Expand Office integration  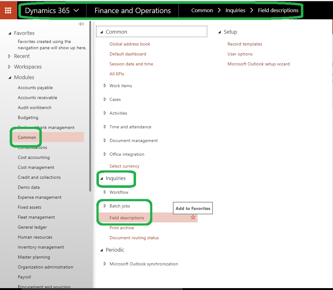click(x=105, y=154)
